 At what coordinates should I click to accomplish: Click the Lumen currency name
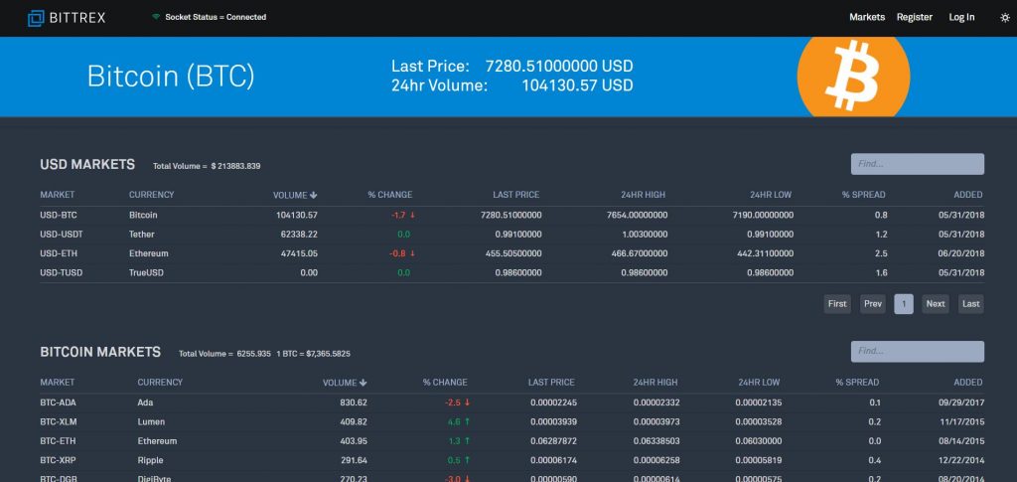point(151,421)
